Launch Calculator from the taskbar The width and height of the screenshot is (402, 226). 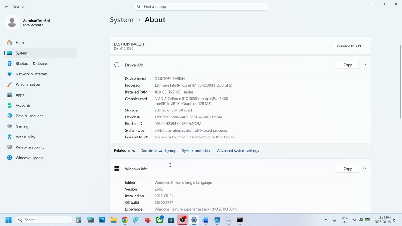(x=79, y=220)
